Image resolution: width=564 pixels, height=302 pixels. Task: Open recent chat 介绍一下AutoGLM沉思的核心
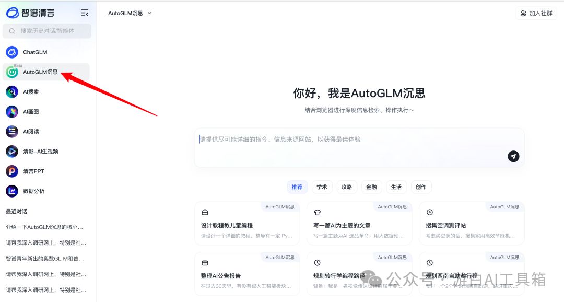pyautogui.click(x=44, y=227)
